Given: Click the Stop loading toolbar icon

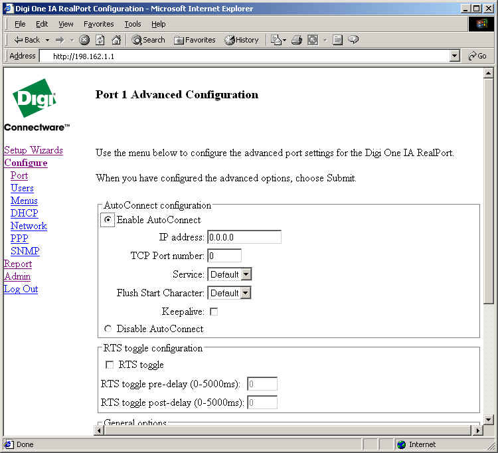Looking at the screenshot, I should point(84,40).
